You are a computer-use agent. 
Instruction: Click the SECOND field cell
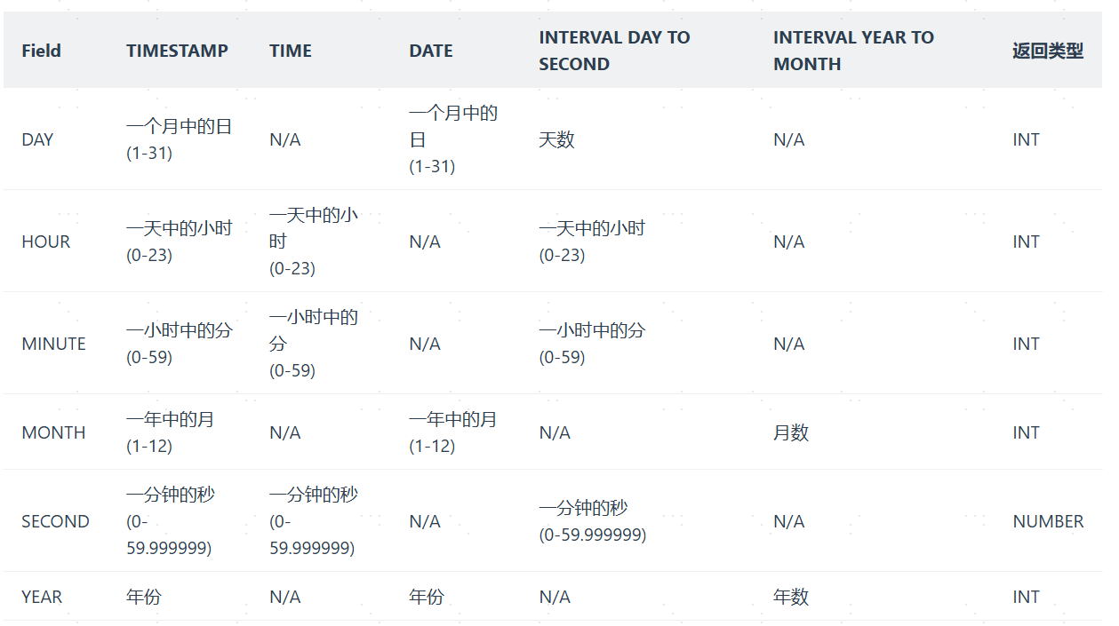pos(55,521)
